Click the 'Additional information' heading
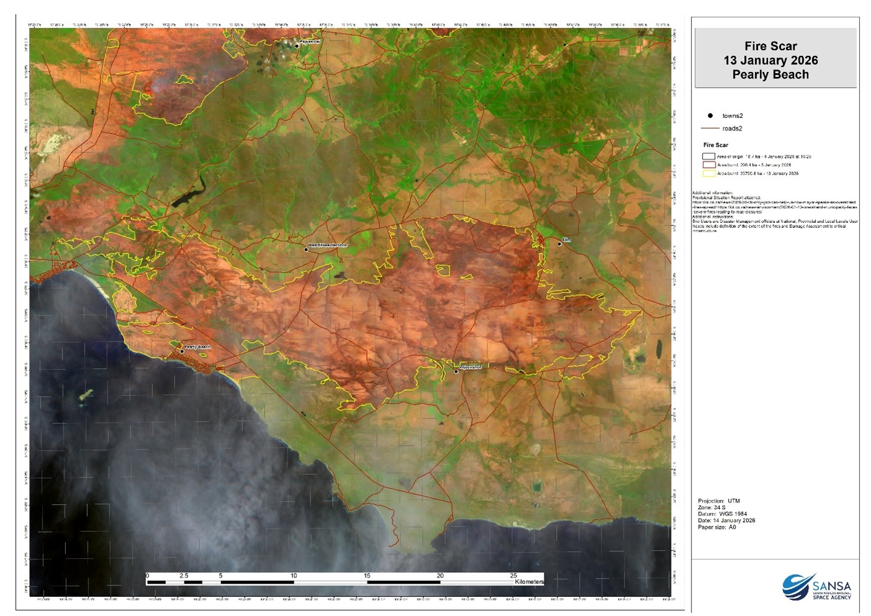The image size is (871, 616). click(712, 193)
